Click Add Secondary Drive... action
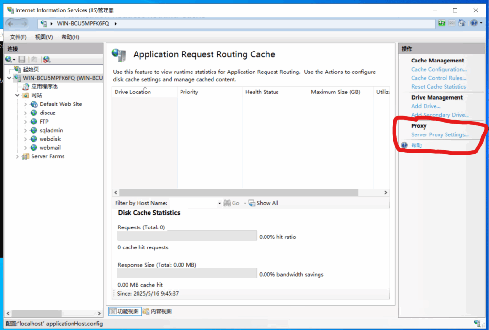 click(440, 115)
